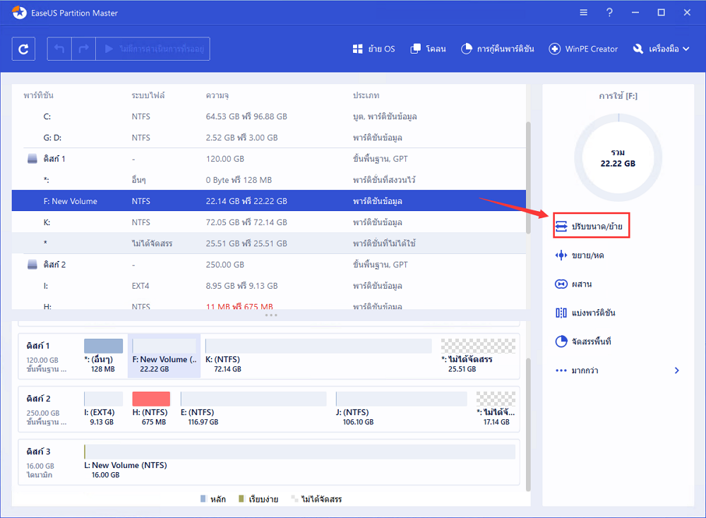Expand the เครื่องมือ tools dropdown
Viewport: 706px width, 518px height.
pos(661,49)
